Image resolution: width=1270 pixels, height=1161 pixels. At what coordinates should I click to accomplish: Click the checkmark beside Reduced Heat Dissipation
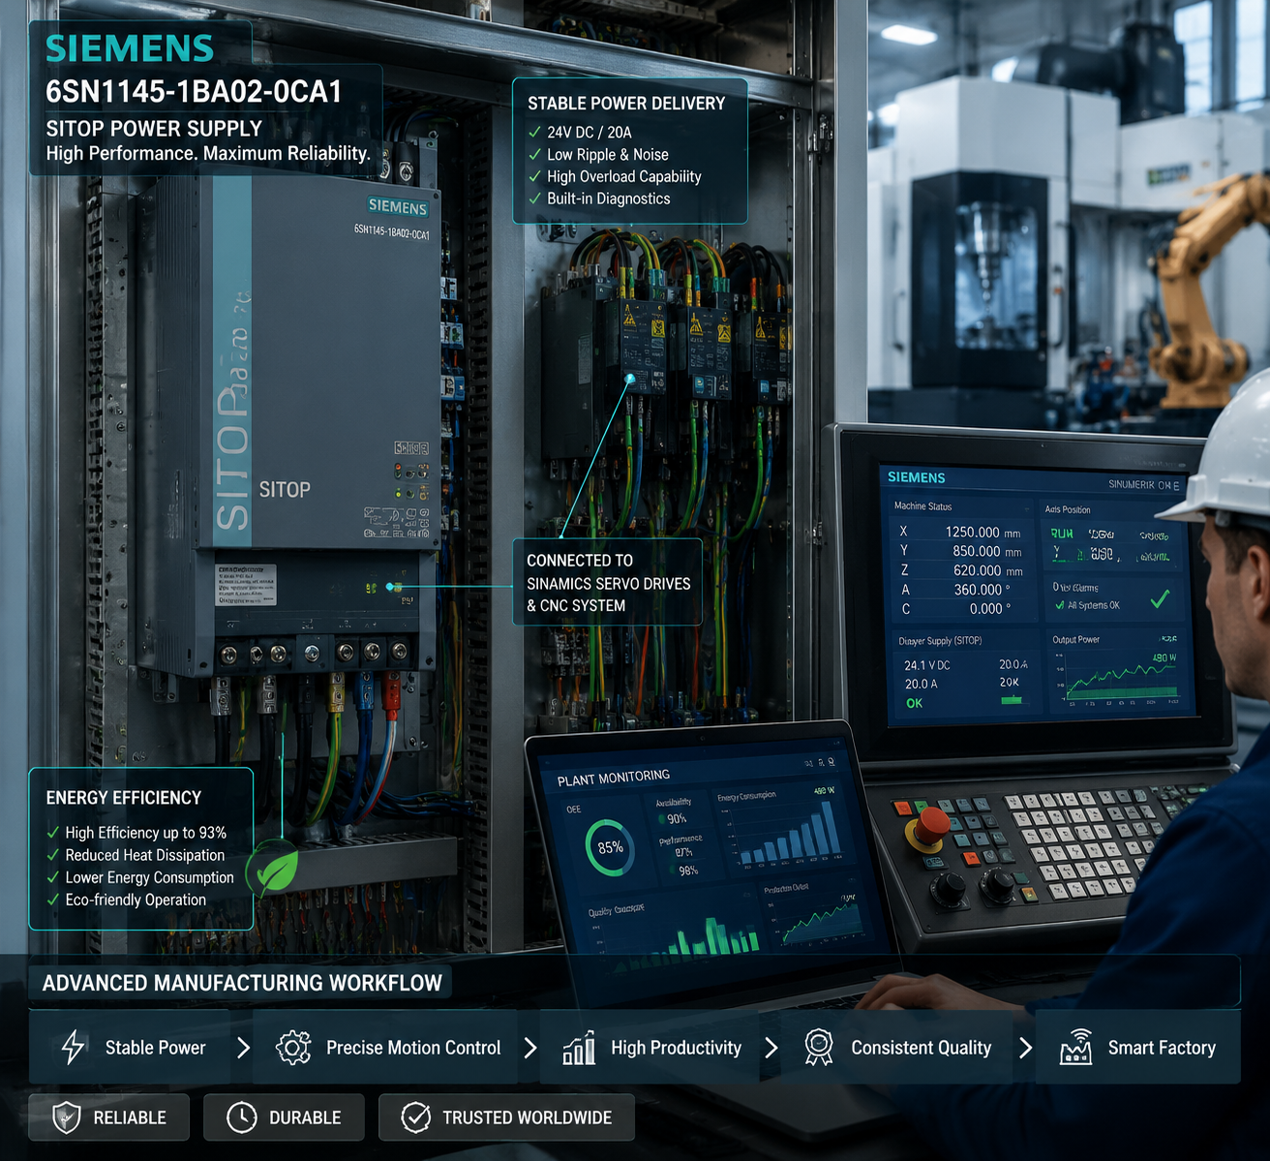[x=53, y=855]
